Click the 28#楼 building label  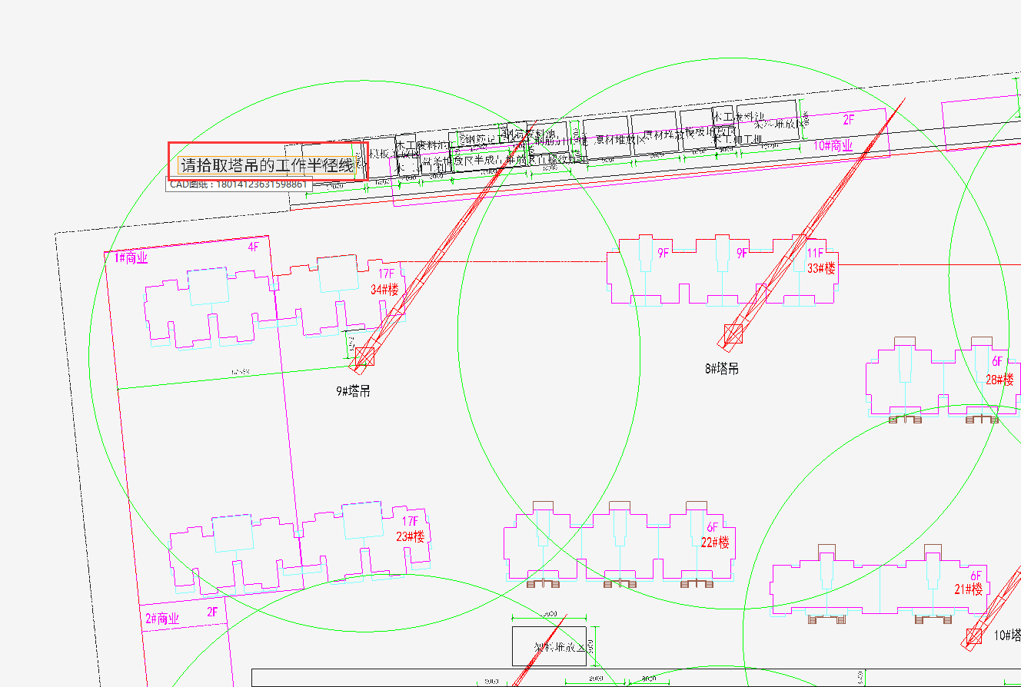(999, 380)
